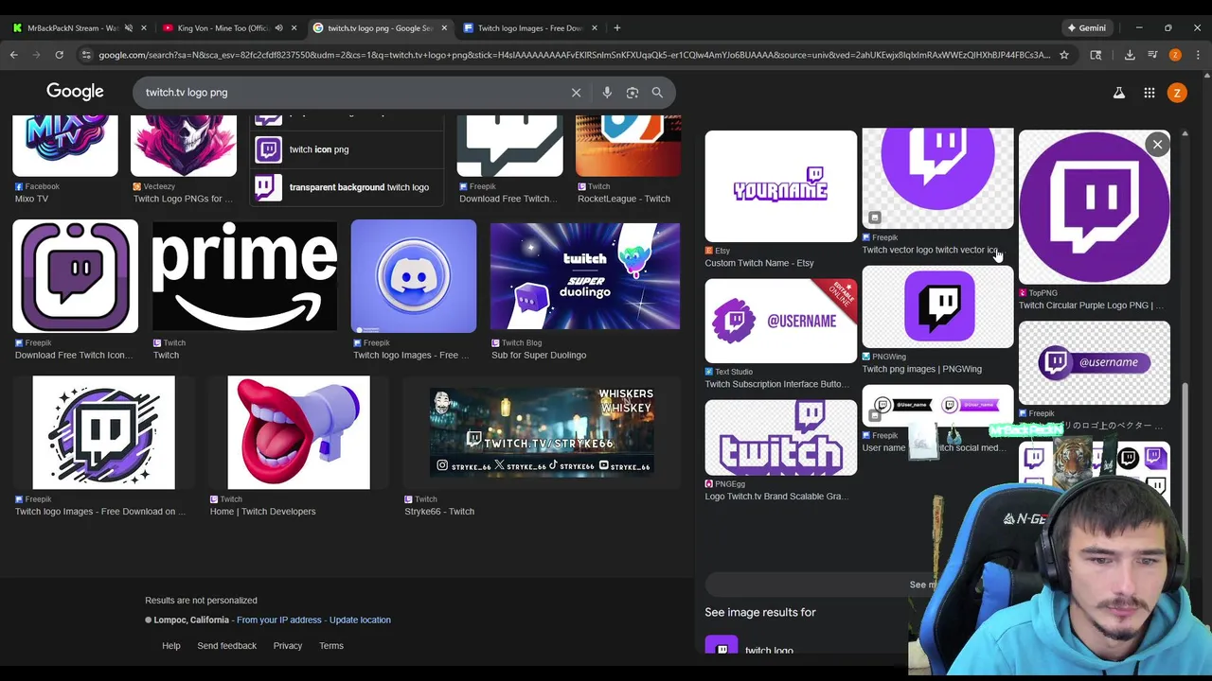Image resolution: width=1212 pixels, height=681 pixels.
Task: Bookmark this page with star icon
Action: pyautogui.click(x=1064, y=55)
